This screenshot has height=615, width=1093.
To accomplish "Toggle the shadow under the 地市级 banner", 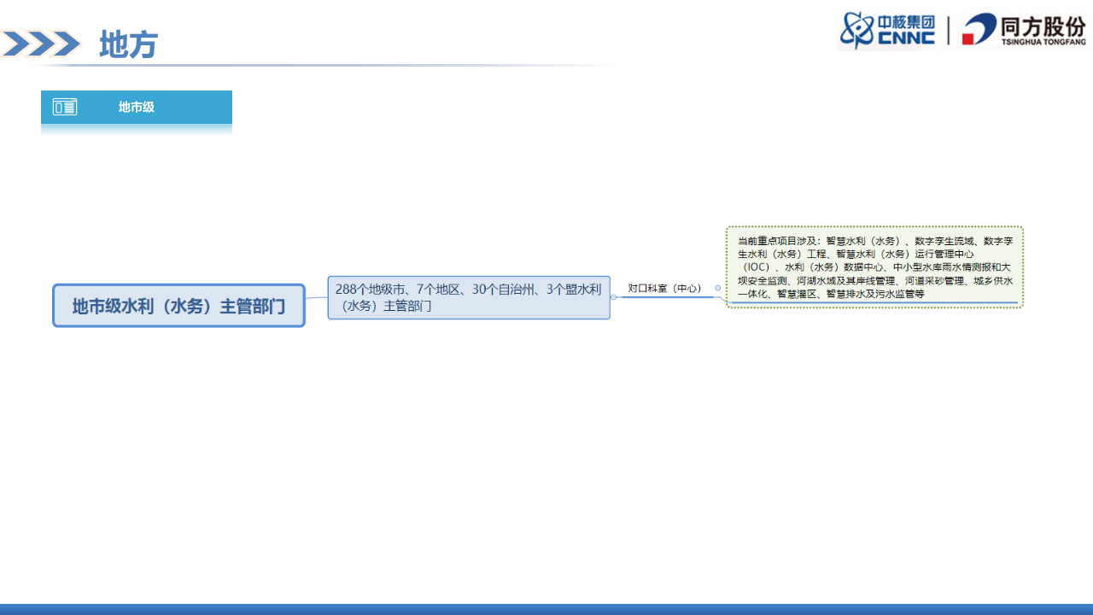I will click(x=137, y=128).
